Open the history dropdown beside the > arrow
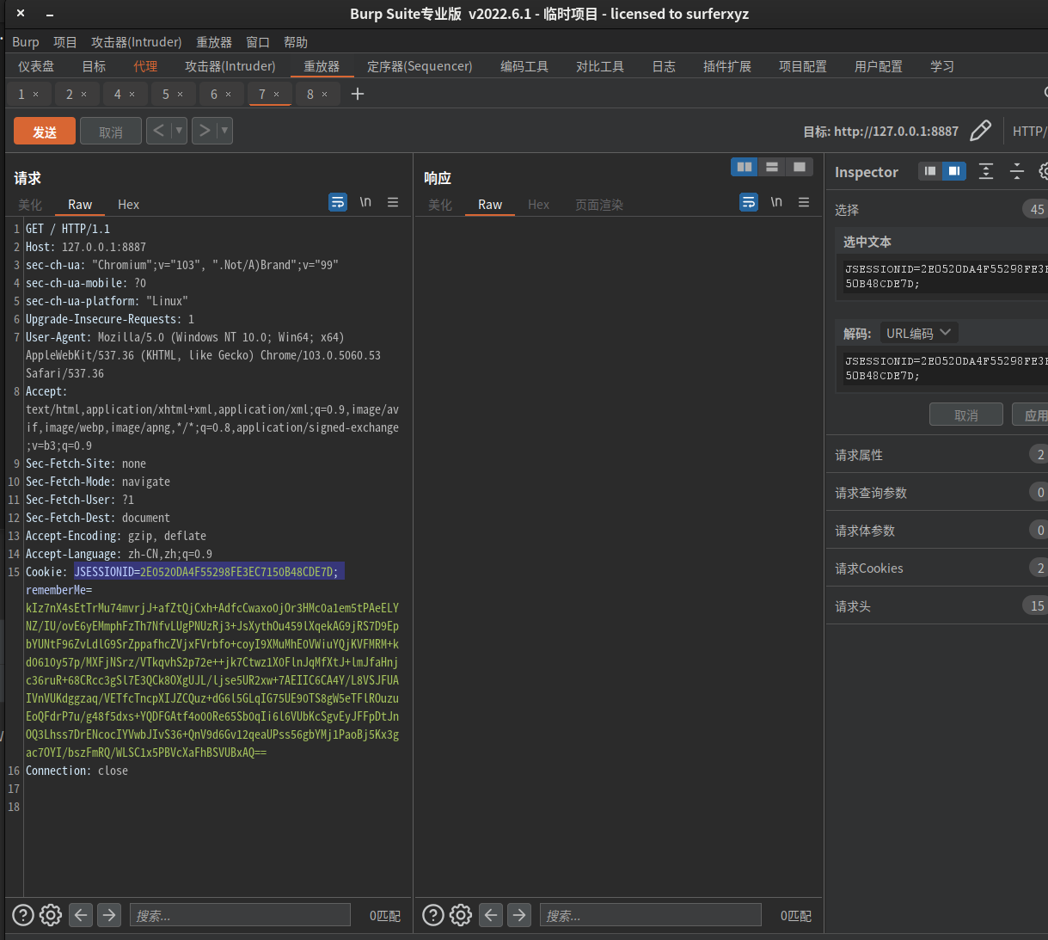Viewport: 1048px width, 940px height. [224, 131]
